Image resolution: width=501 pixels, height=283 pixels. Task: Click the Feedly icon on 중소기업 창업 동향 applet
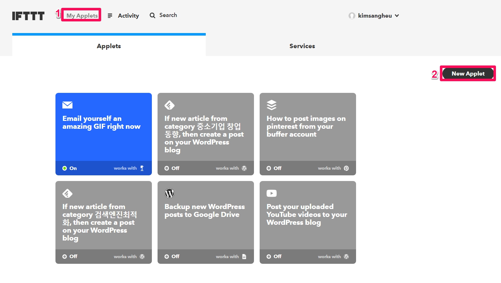170,105
